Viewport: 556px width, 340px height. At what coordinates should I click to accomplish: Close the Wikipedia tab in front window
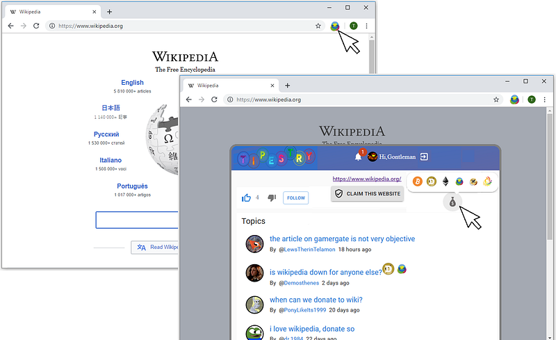[272, 86]
